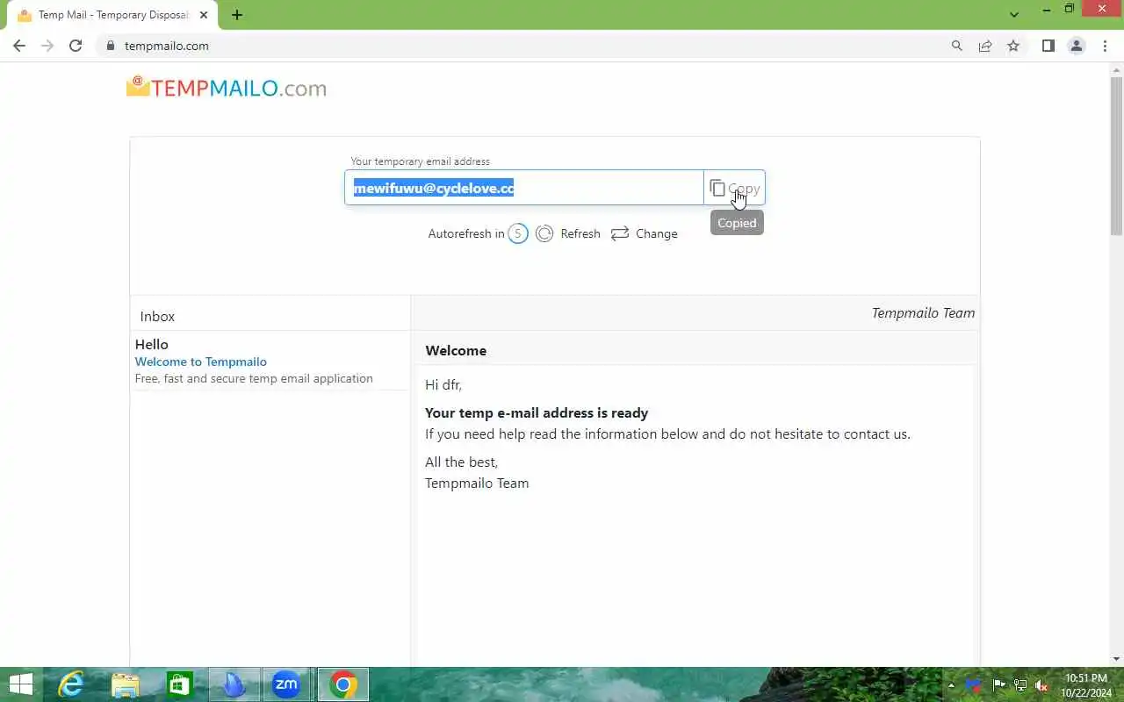Click the autorefresh countdown circle
Screen dimensions: 1124x702
pyautogui.click(x=518, y=233)
